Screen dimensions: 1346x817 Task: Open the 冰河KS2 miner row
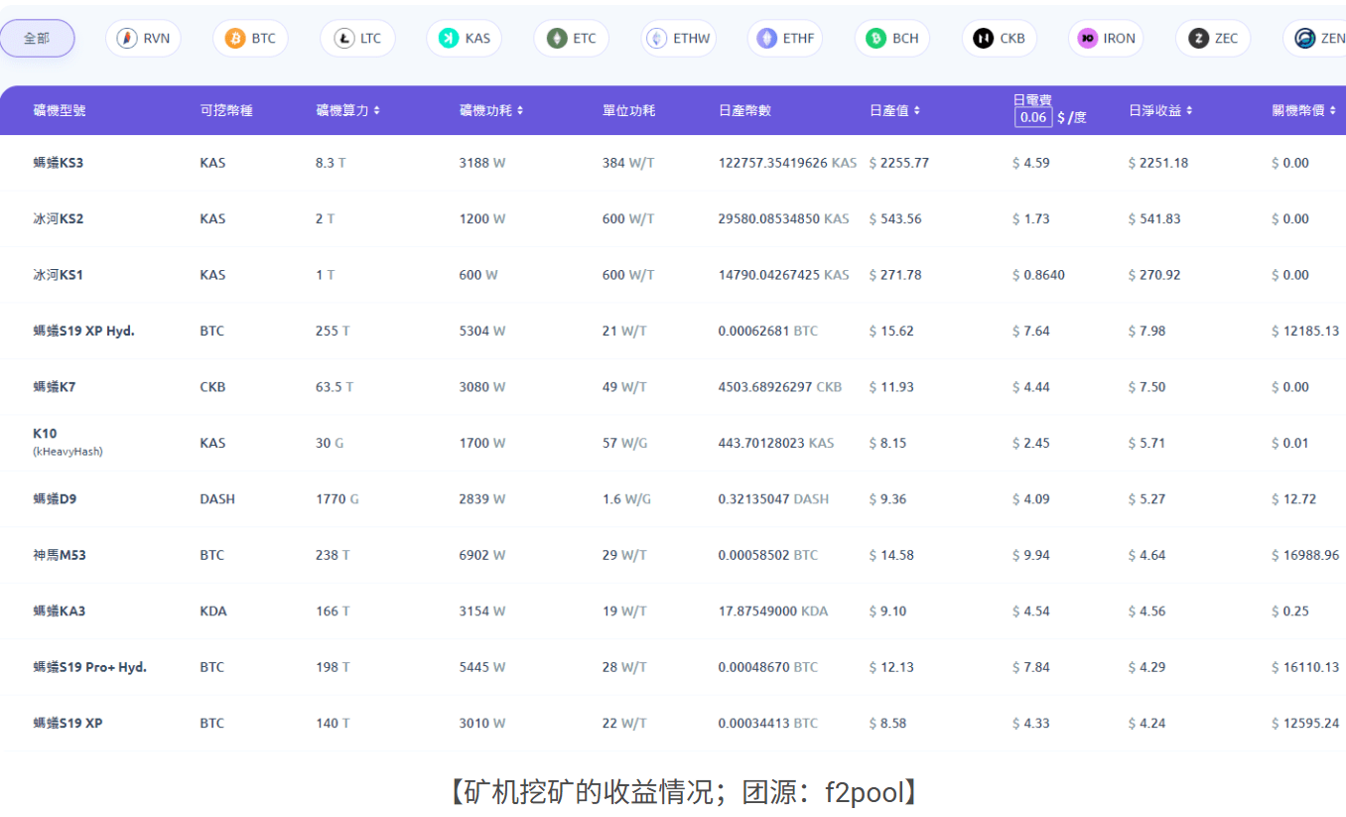click(x=673, y=218)
